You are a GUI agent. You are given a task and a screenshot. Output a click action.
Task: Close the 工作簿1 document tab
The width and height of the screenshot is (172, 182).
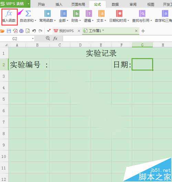pos(136,31)
